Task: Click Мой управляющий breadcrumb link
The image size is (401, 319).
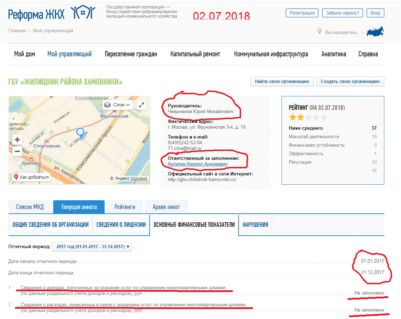Action: click(x=53, y=31)
